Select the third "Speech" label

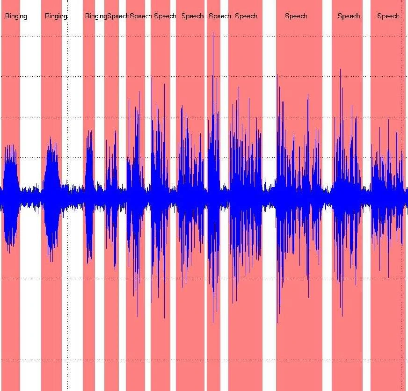165,16
